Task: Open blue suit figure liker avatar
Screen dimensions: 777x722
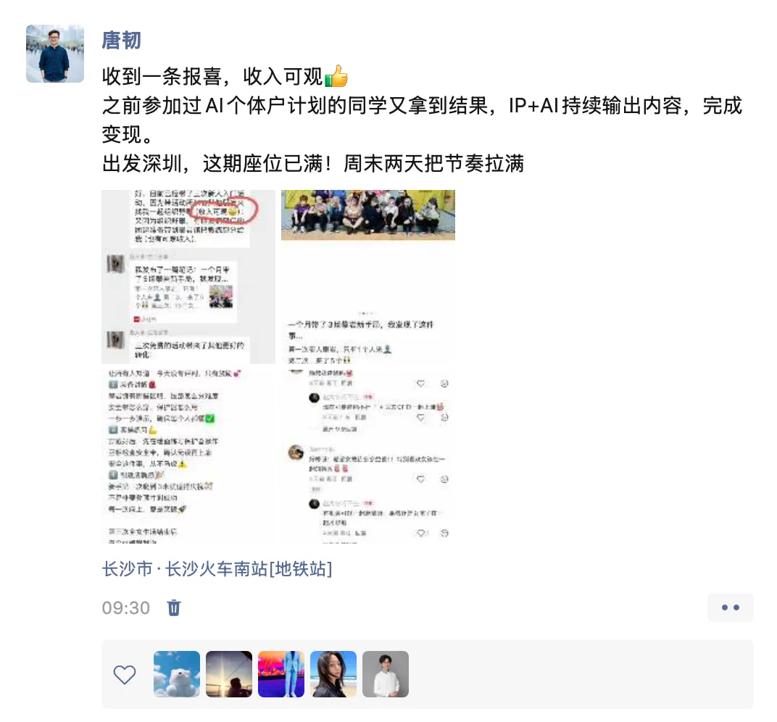Action: click(x=281, y=674)
